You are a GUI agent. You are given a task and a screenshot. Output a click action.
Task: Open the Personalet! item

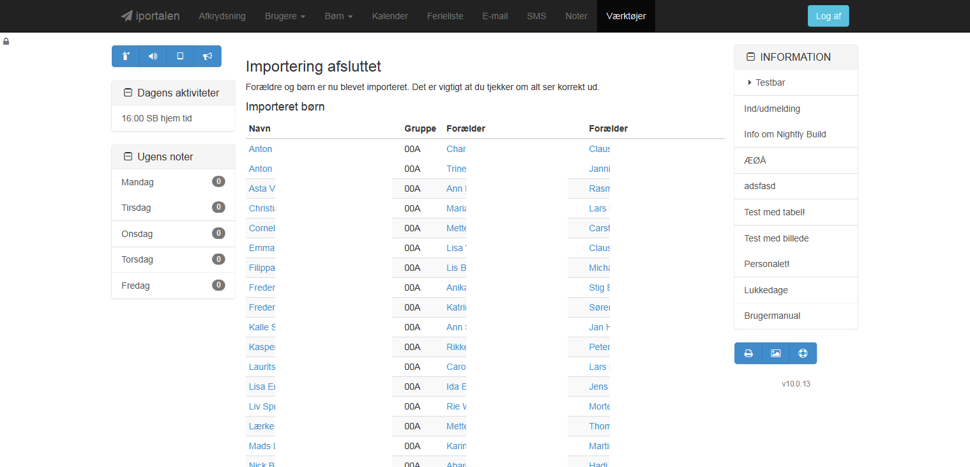point(796,264)
